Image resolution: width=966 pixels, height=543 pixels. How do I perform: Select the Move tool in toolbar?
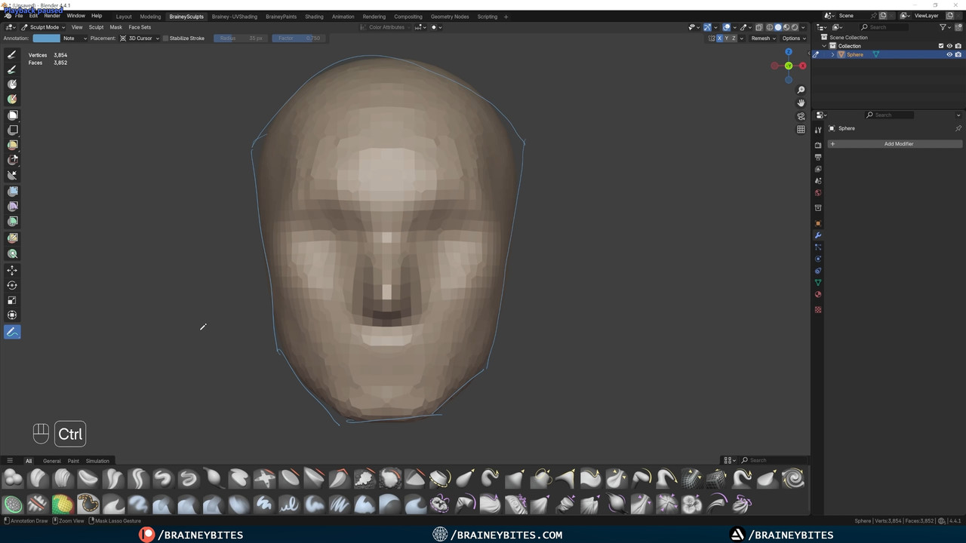[x=12, y=270]
